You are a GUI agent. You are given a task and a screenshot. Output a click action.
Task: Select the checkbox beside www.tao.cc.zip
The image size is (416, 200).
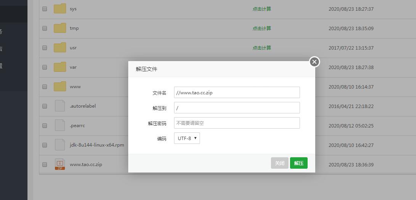pyautogui.click(x=45, y=165)
